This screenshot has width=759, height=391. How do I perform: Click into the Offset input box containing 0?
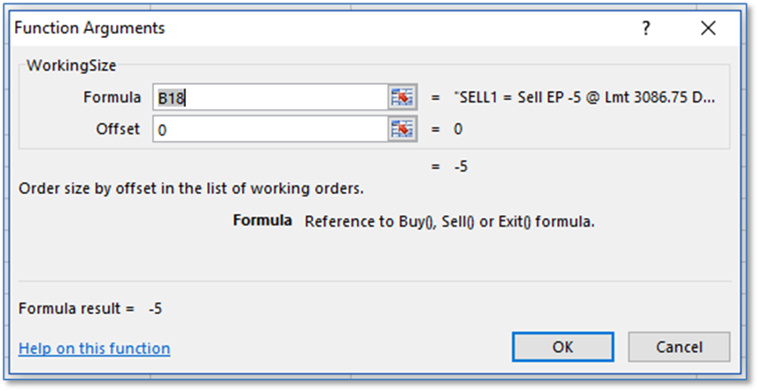(x=269, y=129)
